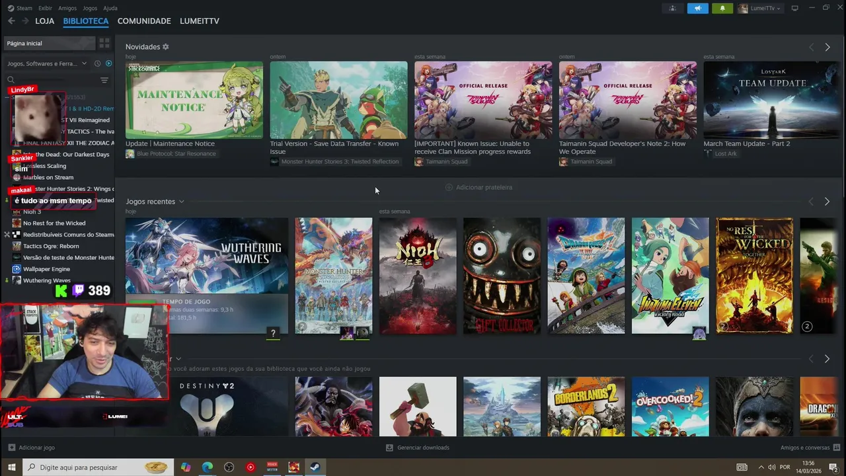
Task: Open grid collections view icon
Action: click(104, 43)
